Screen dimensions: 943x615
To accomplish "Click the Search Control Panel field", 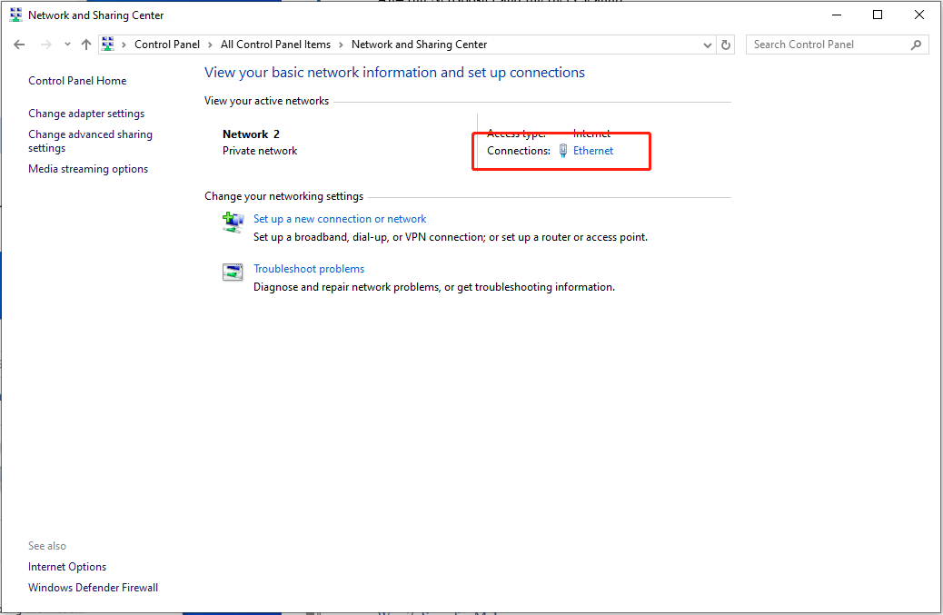I will click(x=827, y=45).
